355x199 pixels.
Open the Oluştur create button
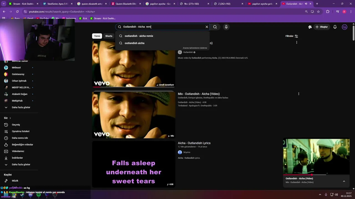point(321,27)
